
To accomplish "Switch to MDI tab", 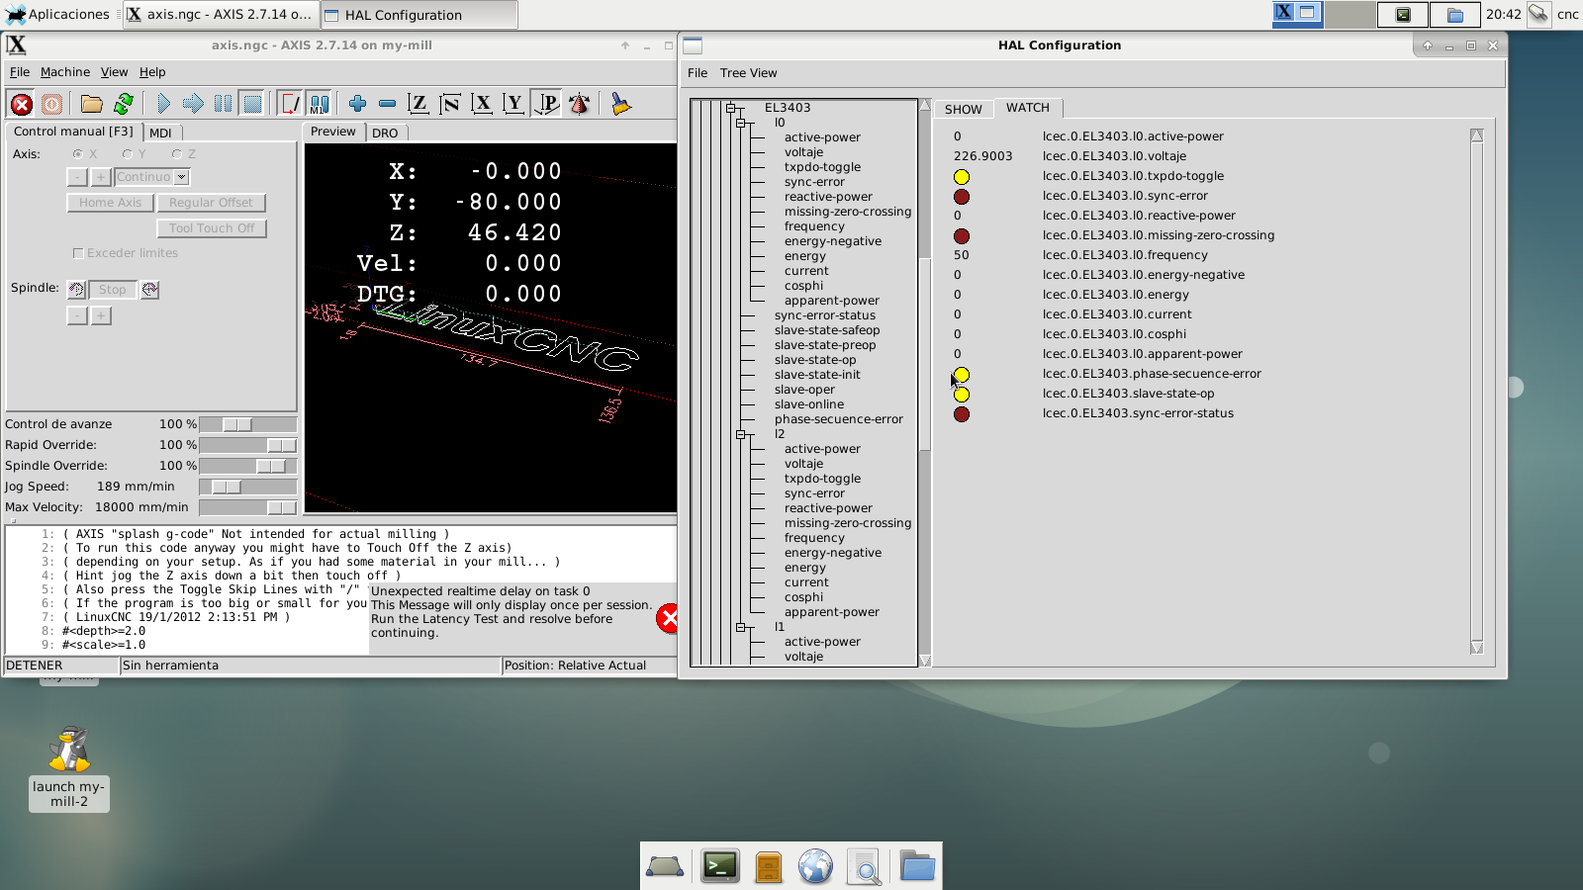I will (x=160, y=133).
